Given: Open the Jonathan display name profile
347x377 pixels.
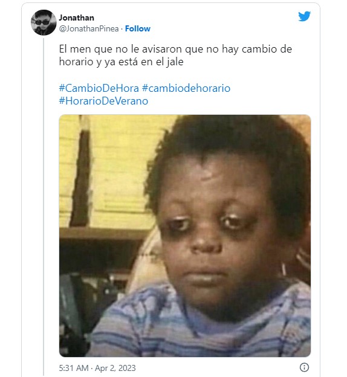Looking at the screenshot, I should 77,18.
